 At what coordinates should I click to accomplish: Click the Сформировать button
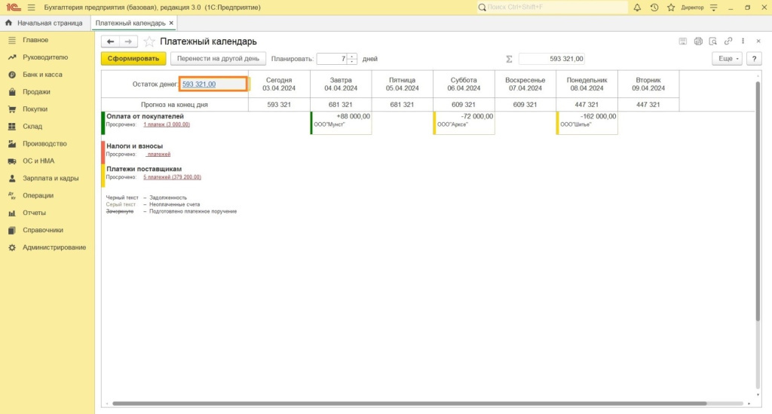[x=133, y=58]
